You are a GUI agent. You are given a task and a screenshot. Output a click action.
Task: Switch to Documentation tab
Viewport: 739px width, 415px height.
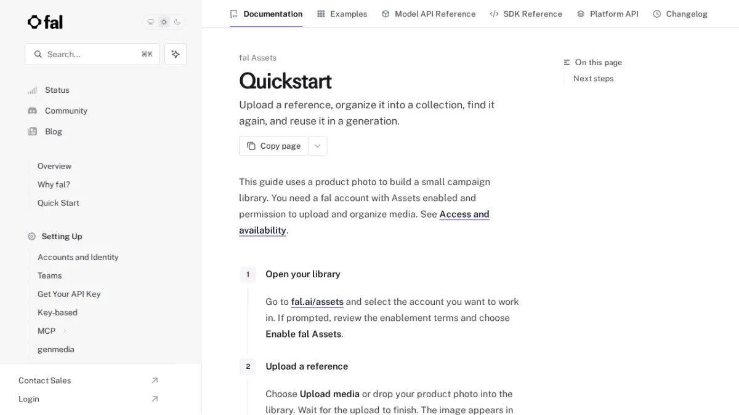pyautogui.click(x=266, y=14)
